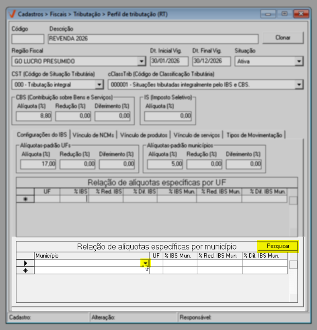317x330 pixels.
Task: Switch to Vínculo de produtos tab
Action: pyautogui.click(x=144, y=135)
